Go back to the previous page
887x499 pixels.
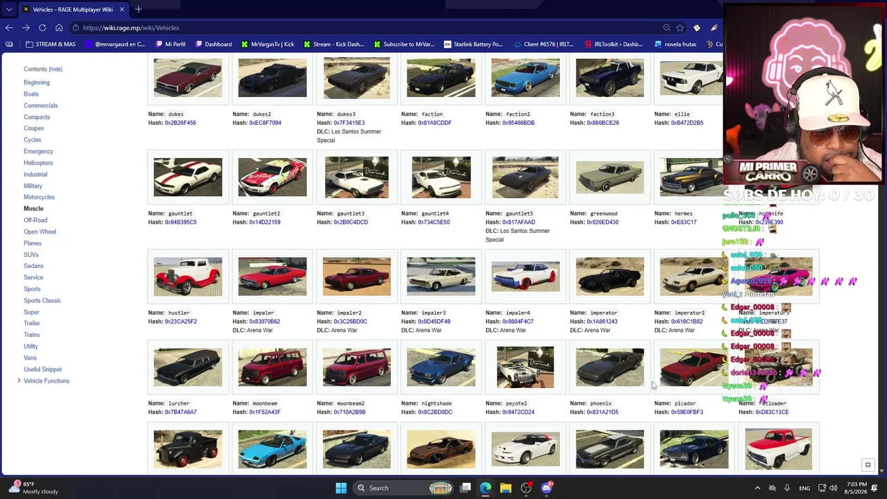[x=9, y=28]
